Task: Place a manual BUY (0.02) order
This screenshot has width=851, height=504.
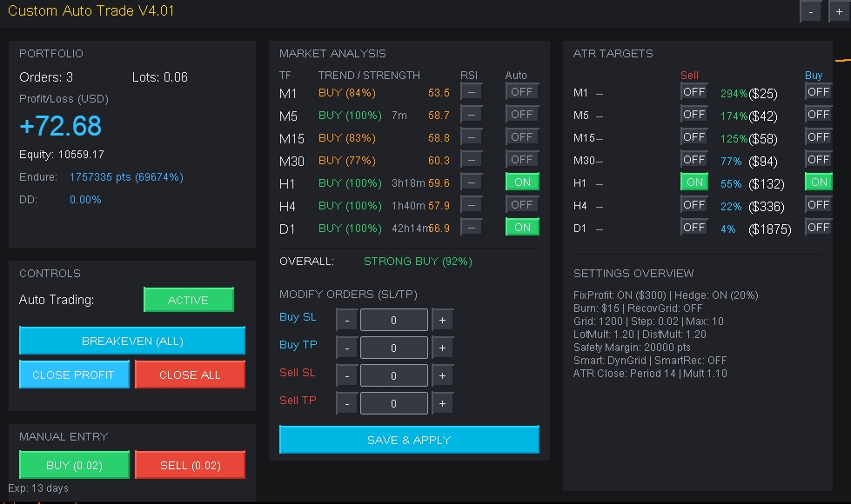Action: pyautogui.click(x=74, y=465)
